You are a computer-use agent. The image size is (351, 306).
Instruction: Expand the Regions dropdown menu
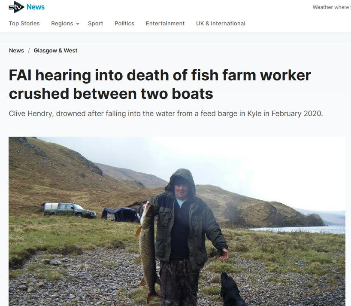click(65, 23)
